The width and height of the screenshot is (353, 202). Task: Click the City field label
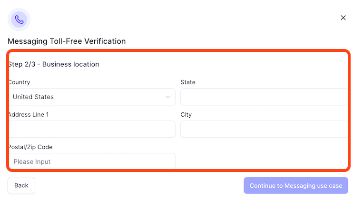pyautogui.click(x=186, y=114)
